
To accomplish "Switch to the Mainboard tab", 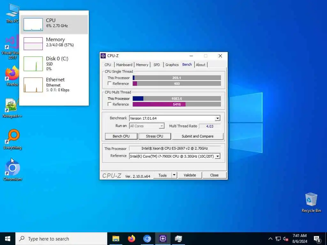I will [124, 65].
